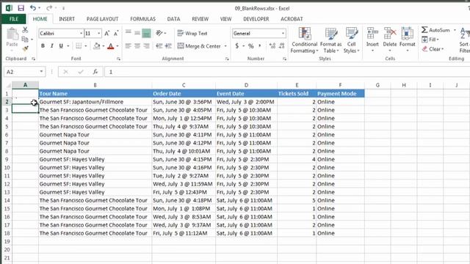470x264 pixels.
Task: Redo the previously undone action
Action: (x=49, y=8)
